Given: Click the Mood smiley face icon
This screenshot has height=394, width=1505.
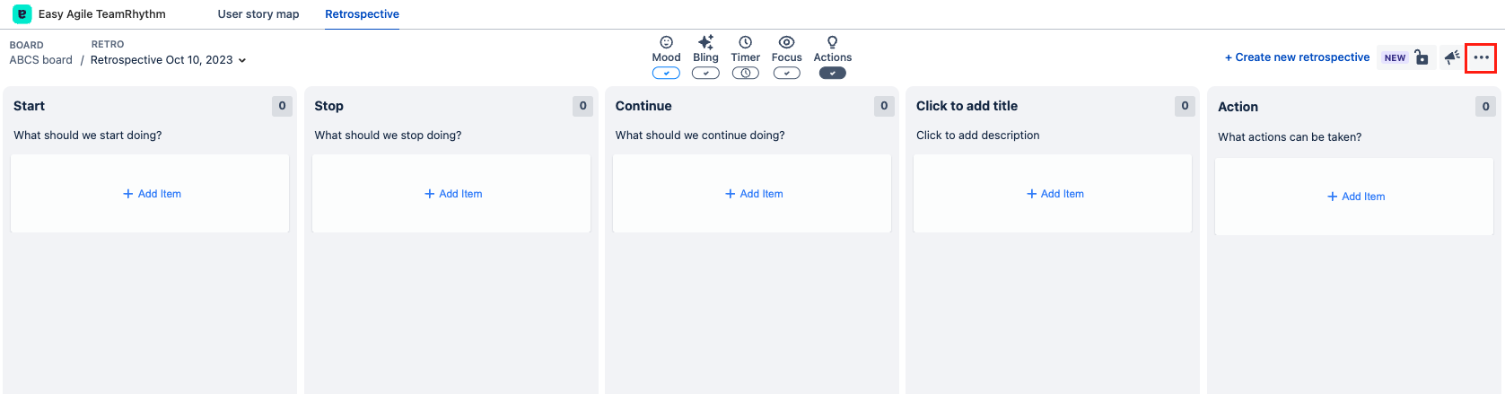Looking at the screenshot, I should click(x=666, y=42).
